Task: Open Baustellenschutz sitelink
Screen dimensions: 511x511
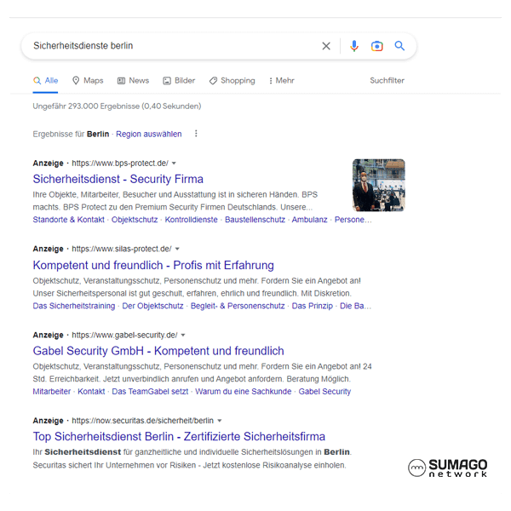Action: pyautogui.click(x=255, y=220)
